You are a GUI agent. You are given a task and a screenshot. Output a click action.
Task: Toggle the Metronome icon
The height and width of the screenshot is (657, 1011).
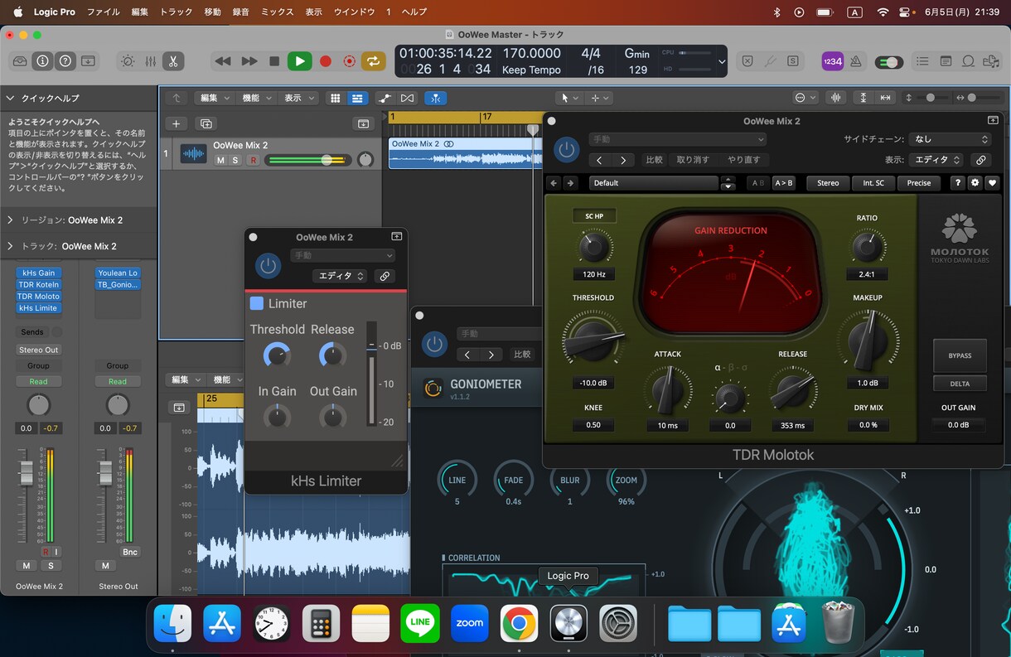point(856,61)
